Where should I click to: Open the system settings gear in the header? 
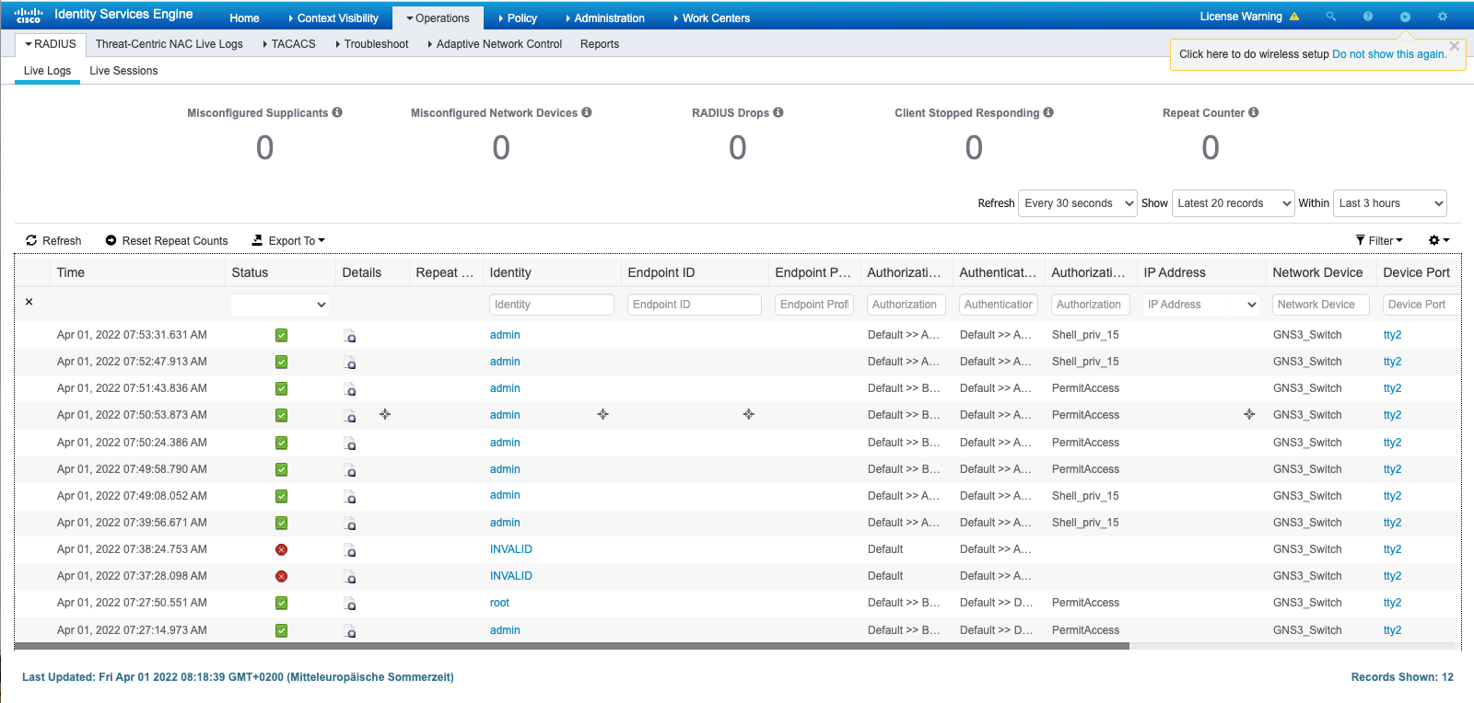click(x=1443, y=17)
